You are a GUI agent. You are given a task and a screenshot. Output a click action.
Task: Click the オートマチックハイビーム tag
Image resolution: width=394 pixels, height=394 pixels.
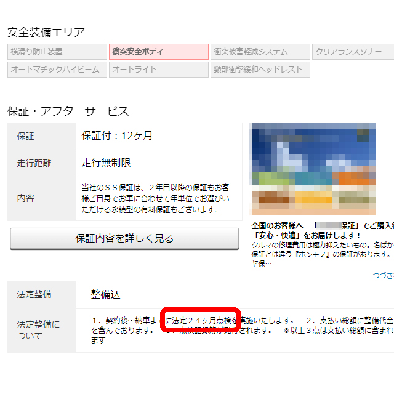tap(57, 70)
